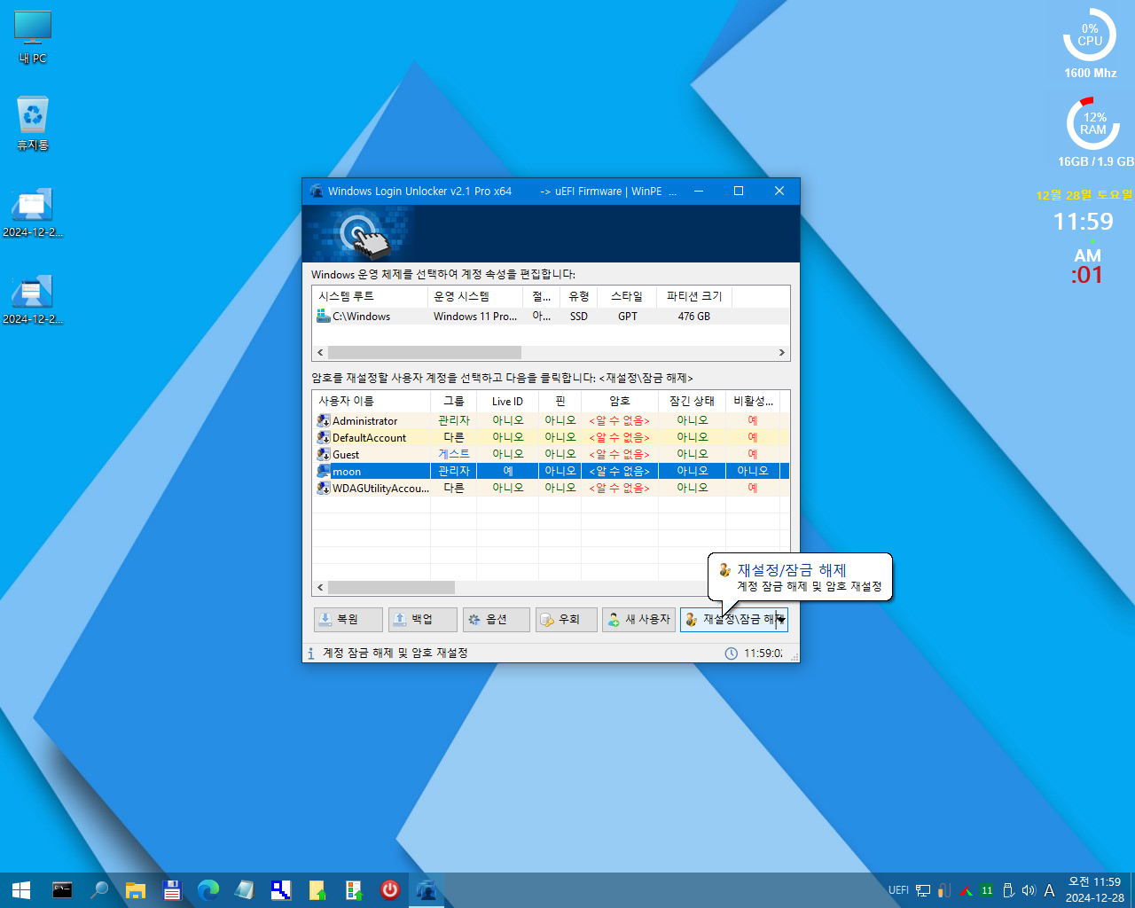
Task: Click the Windows Start button
Action: [21, 890]
